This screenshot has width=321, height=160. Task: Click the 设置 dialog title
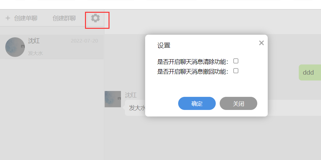click(164, 45)
